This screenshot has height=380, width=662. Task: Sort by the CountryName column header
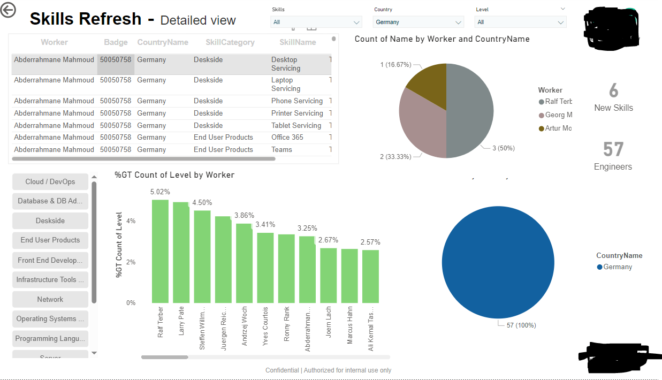pyautogui.click(x=163, y=42)
